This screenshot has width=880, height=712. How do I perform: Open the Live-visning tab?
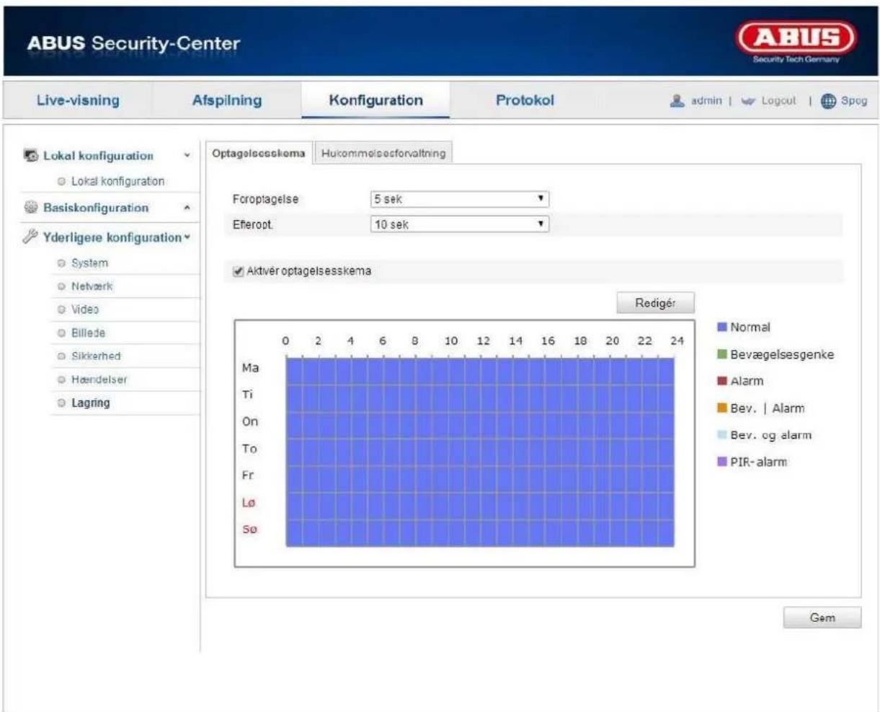pos(78,100)
